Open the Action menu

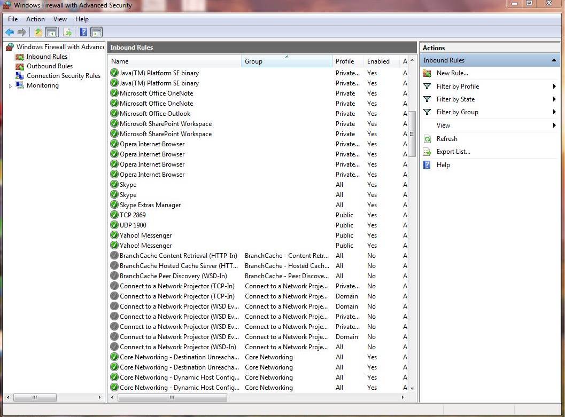coord(35,19)
